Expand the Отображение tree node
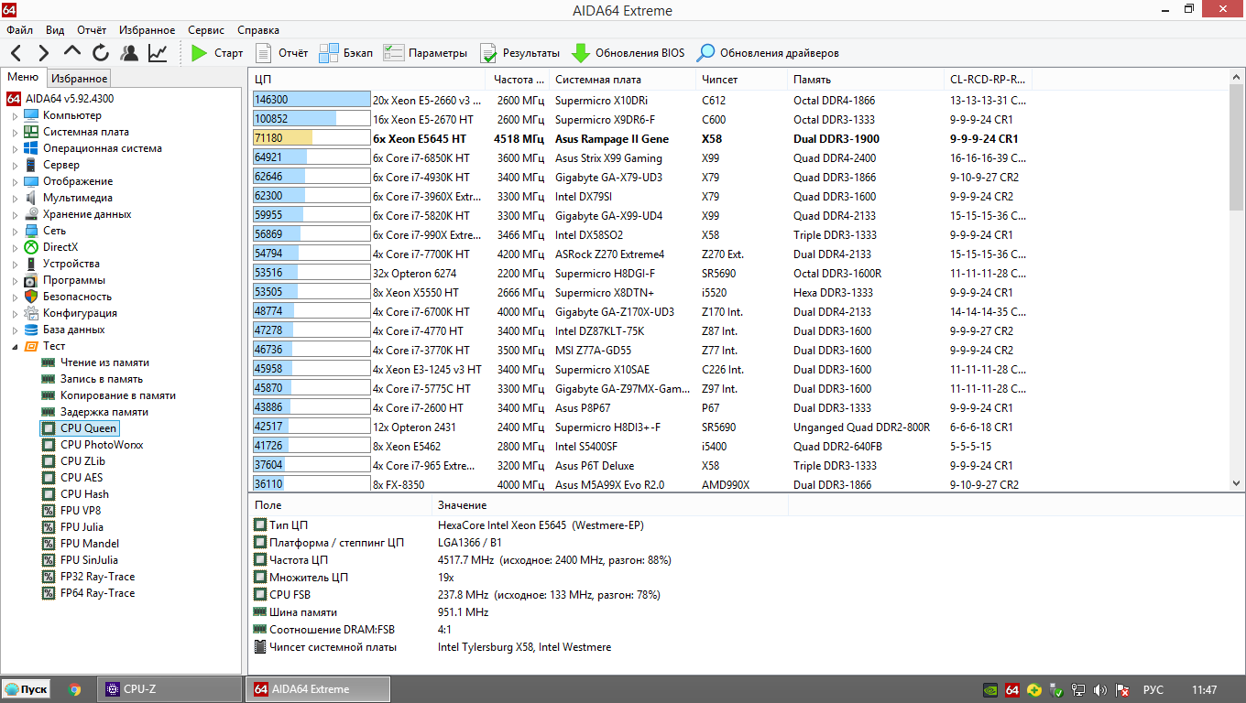Viewport: 1246px width, 703px height. point(15,182)
